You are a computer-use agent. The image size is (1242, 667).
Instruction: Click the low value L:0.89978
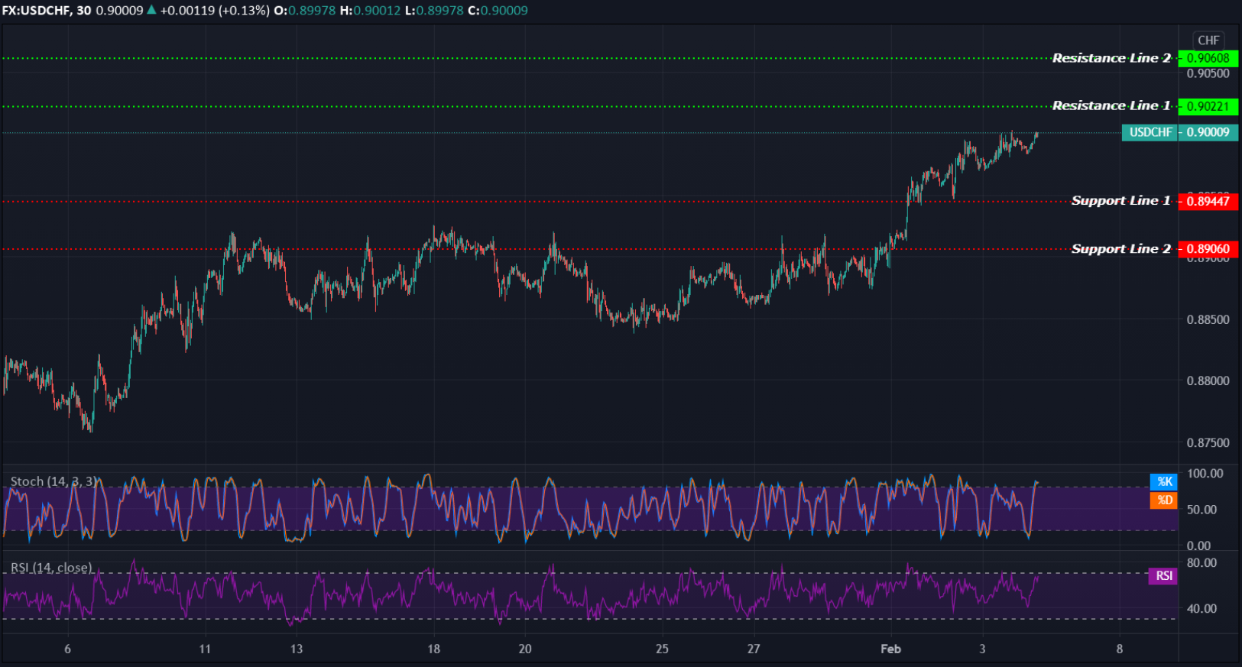tap(434, 11)
